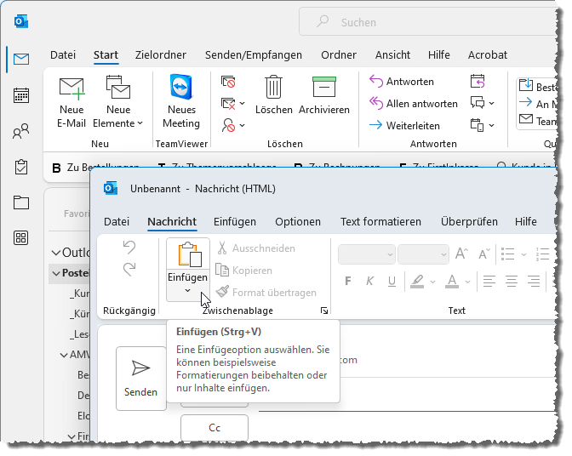Click the Einfügen clipboard icon
This screenshot has height=456, width=572.
188,254
